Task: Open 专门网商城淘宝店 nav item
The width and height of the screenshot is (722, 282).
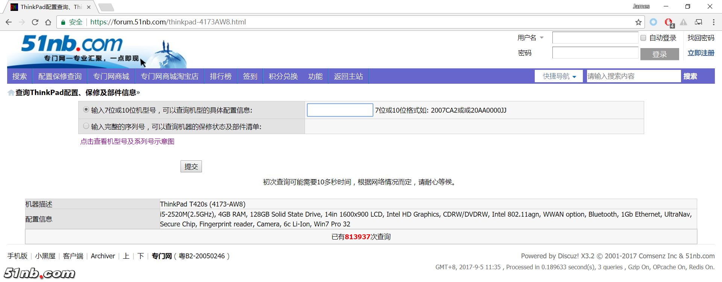Action: pyautogui.click(x=170, y=77)
